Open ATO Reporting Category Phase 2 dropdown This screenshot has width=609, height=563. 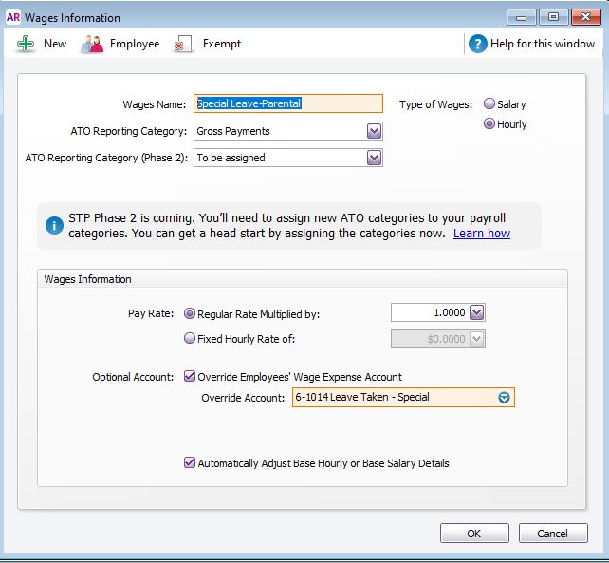[x=374, y=158]
